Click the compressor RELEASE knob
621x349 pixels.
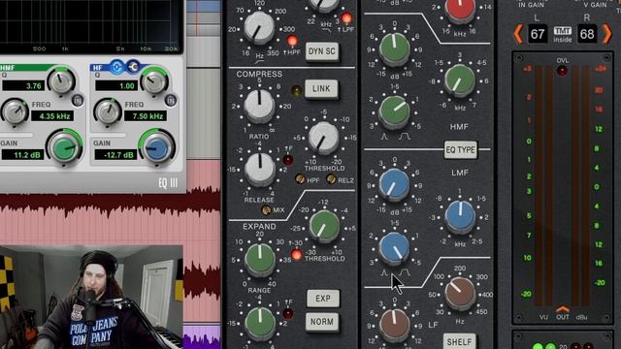260,169
